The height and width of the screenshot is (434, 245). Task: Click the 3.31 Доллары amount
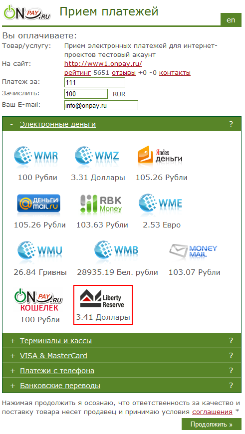98,178
